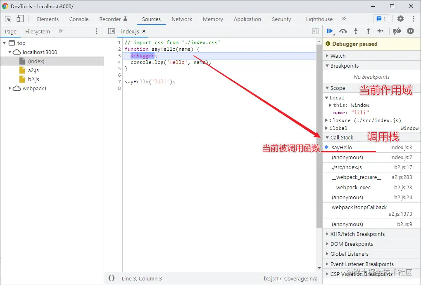Collapse the localhost:3000 tree node
421x285 pixels.
[x=10, y=52]
